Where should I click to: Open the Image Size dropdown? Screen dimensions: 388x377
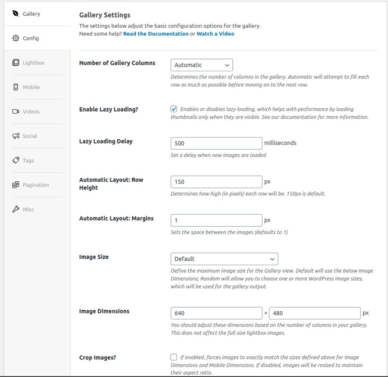pyautogui.click(x=224, y=259)
